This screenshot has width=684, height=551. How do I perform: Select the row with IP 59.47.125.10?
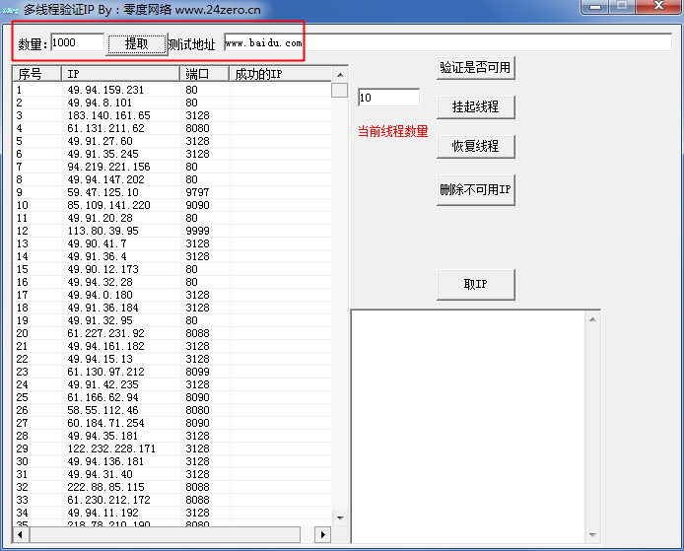coord(171,192)
